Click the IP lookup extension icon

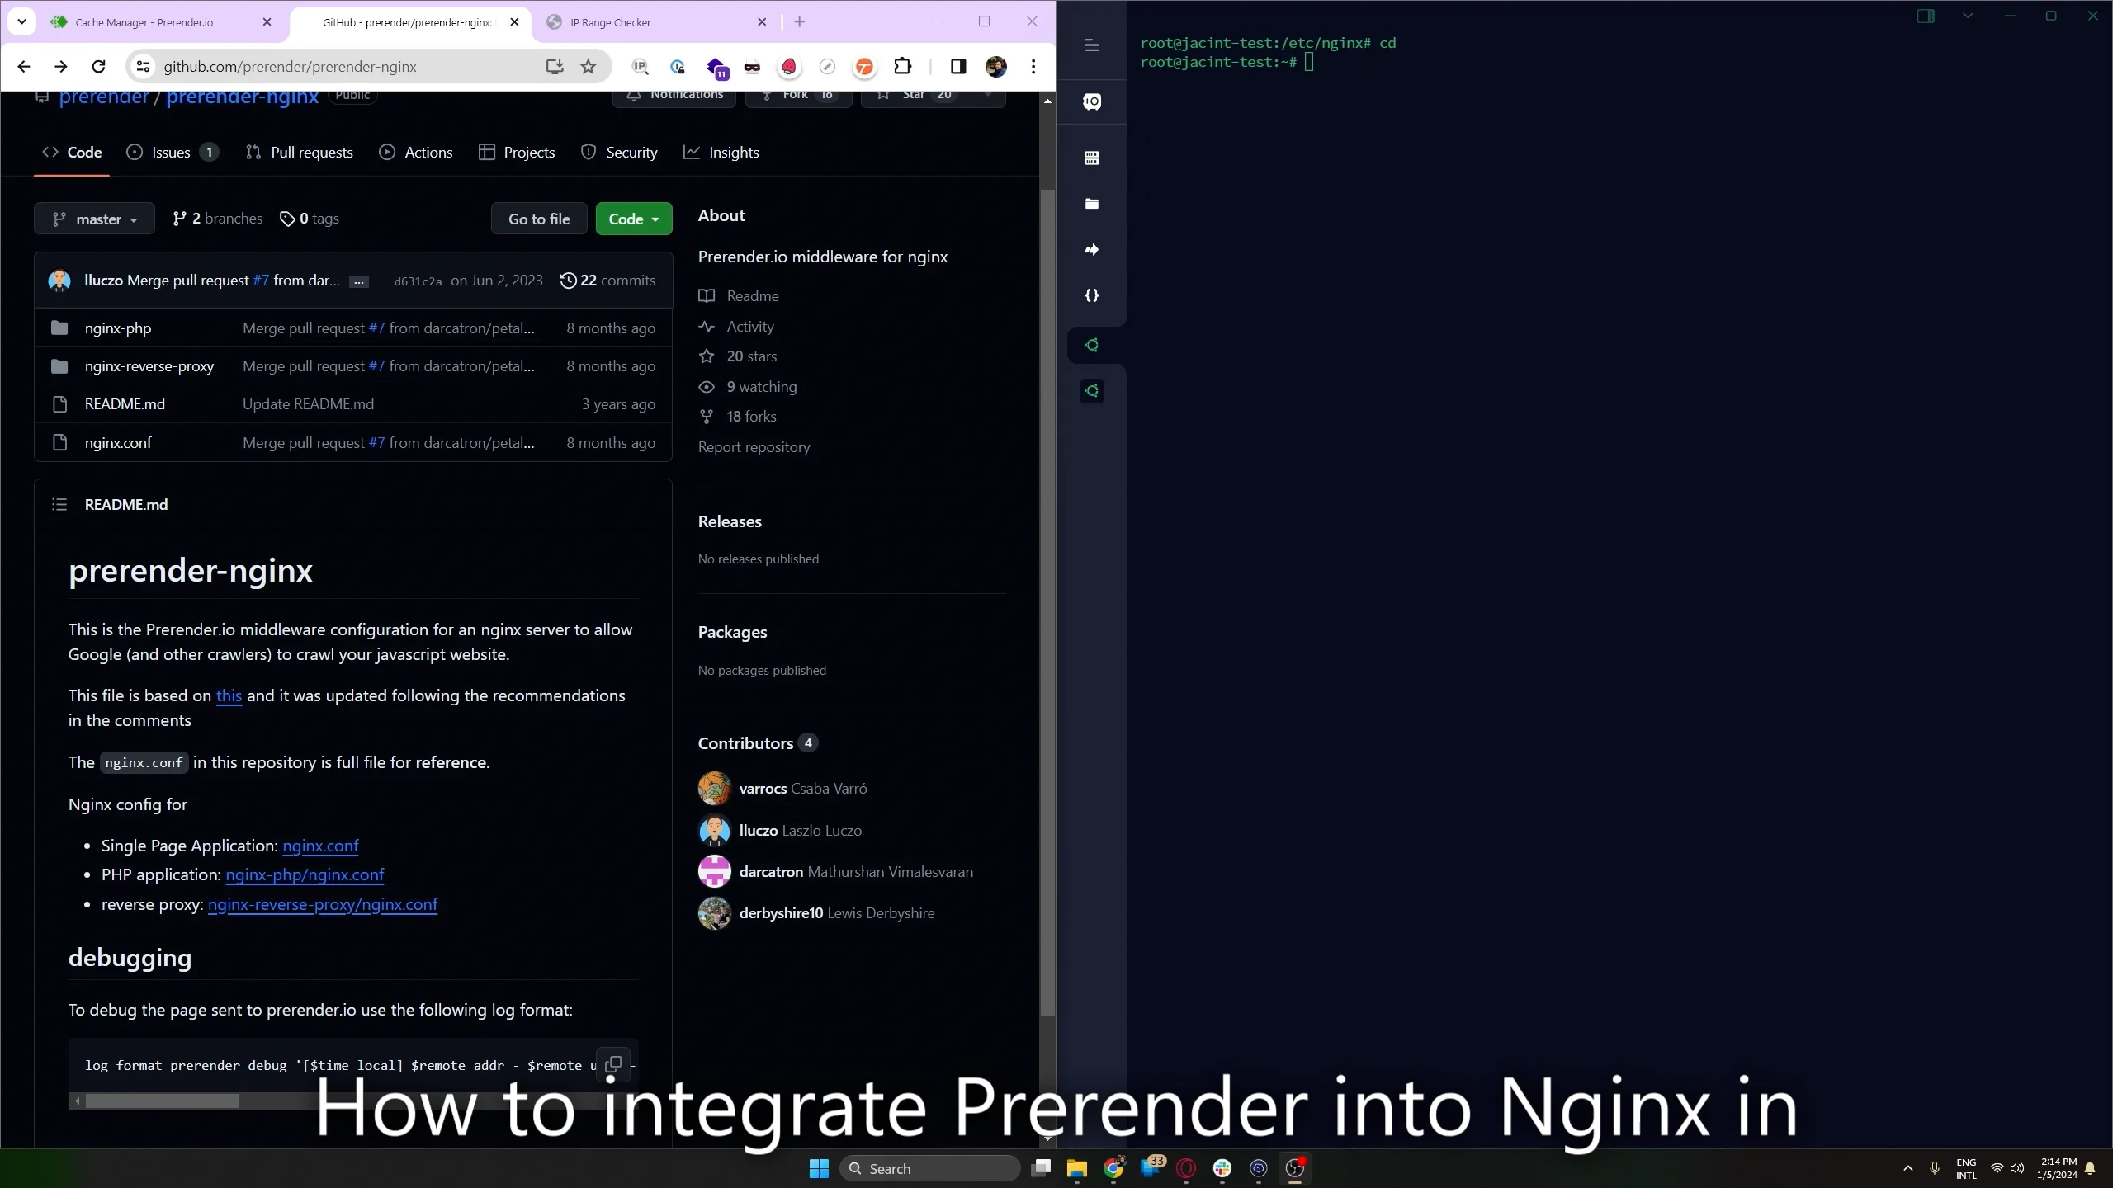click(x=640, y=67)
